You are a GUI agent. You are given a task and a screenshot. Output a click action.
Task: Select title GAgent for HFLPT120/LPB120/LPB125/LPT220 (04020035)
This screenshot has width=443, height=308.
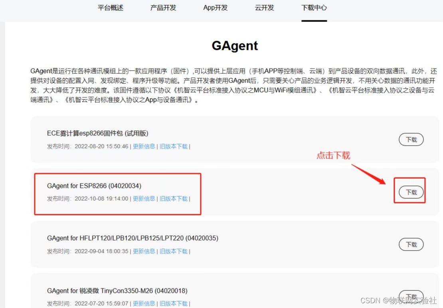click(133, 238)
